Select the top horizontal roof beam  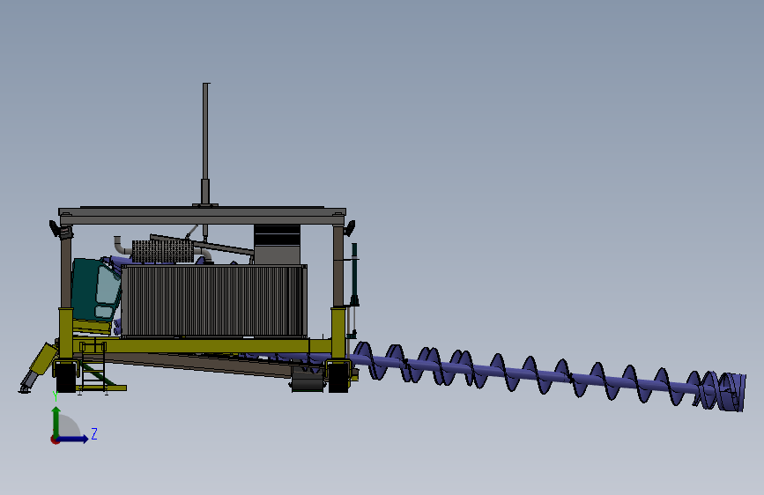pos(202,216)
